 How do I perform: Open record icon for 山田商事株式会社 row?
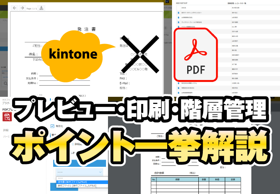pyautogui.click(x=178, y=18)
